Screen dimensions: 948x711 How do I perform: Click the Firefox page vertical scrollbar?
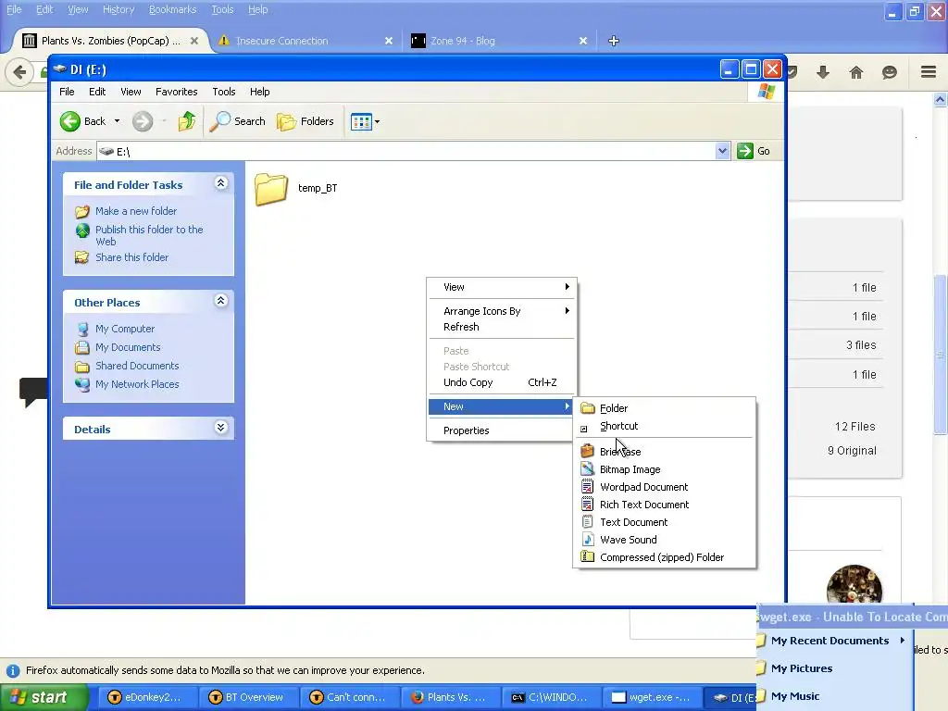click(x=941, y=355)
